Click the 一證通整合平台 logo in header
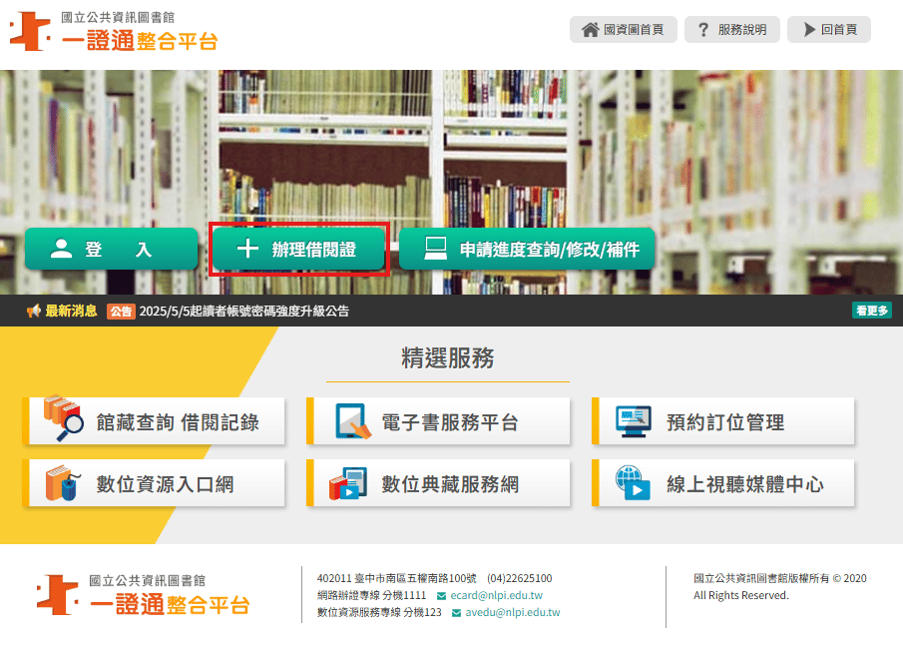 (113, 31)
